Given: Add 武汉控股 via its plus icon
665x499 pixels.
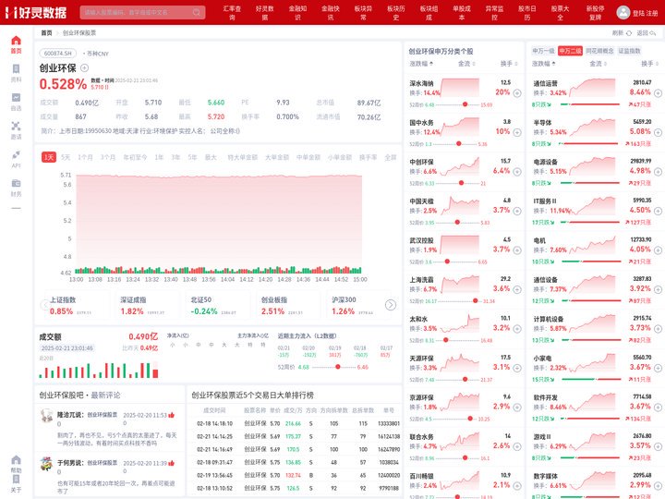Looking at the screenshot, I should (517, 250).
